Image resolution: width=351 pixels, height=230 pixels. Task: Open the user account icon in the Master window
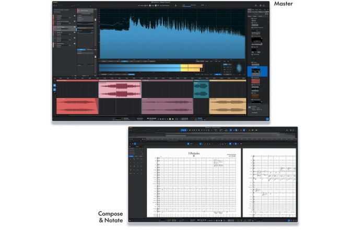[255, 5]
